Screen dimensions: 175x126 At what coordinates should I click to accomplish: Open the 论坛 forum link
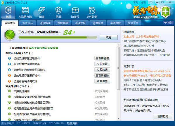143,2
